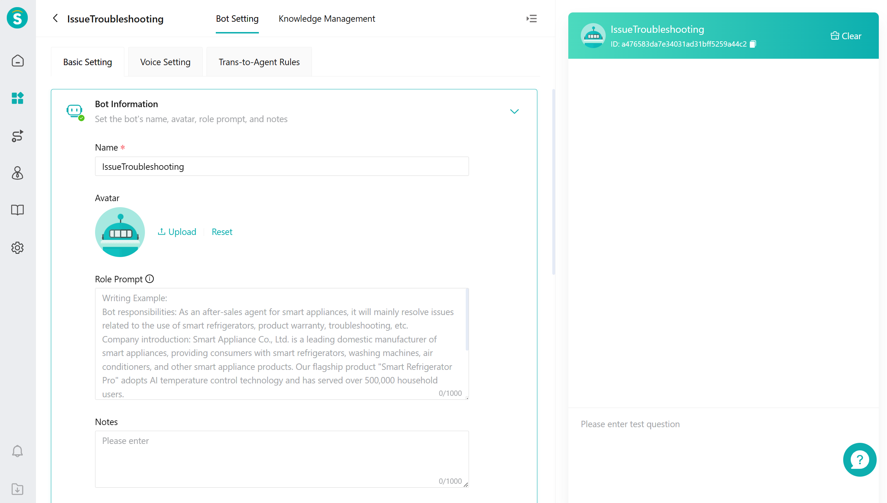
Task: Open the agent person icon in sidebar
Action: tap(17, 173)
